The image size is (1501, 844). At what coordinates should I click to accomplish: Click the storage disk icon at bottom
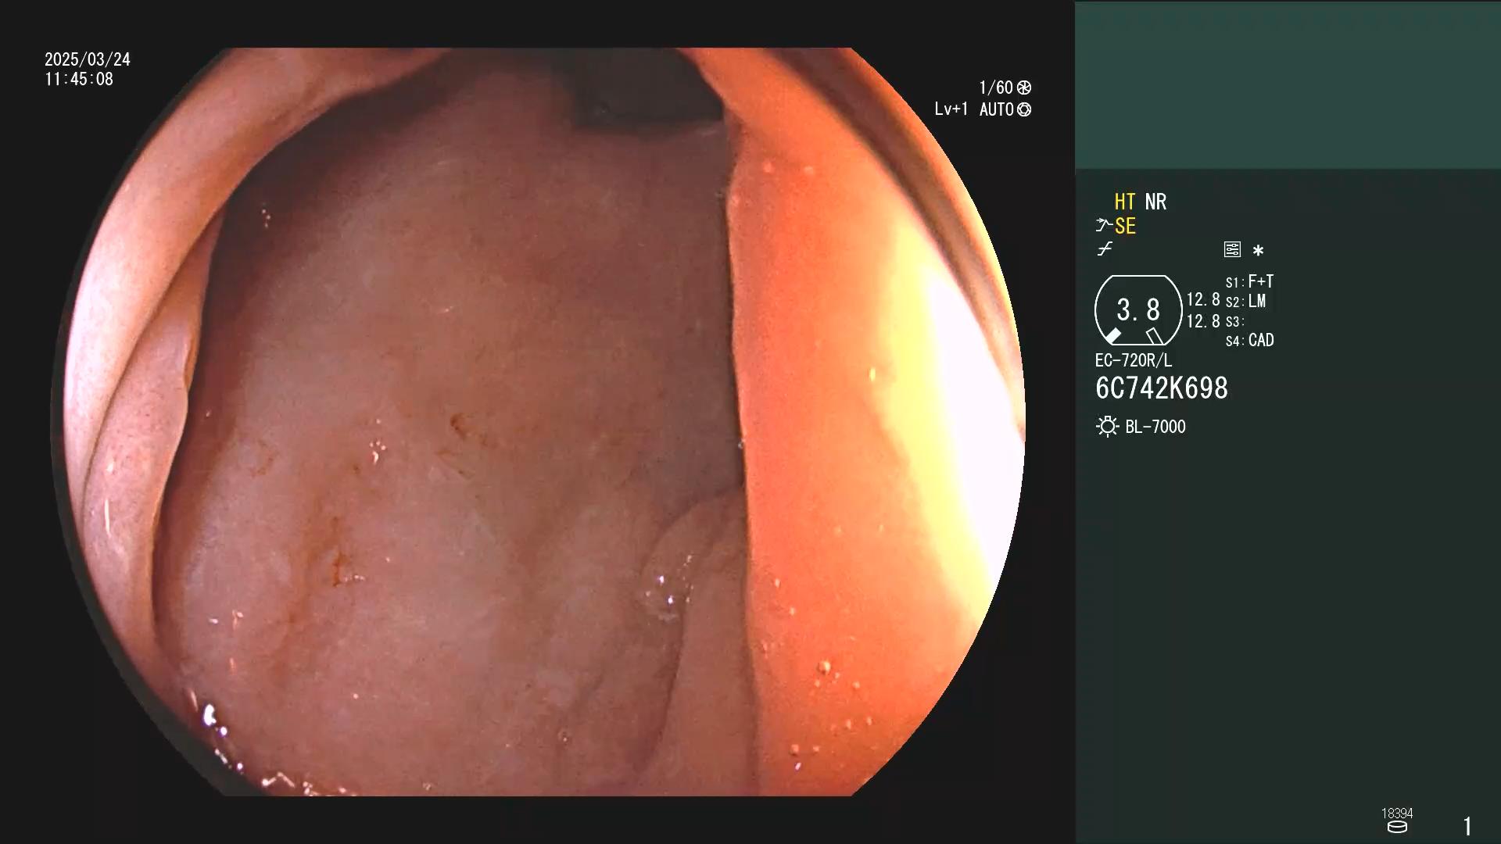click(1397, 827)
